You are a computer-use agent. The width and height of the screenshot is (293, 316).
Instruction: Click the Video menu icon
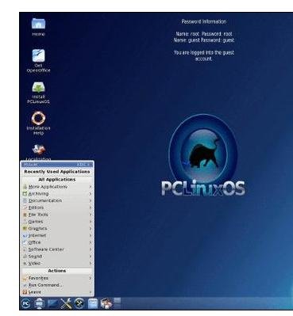[25, 263]
